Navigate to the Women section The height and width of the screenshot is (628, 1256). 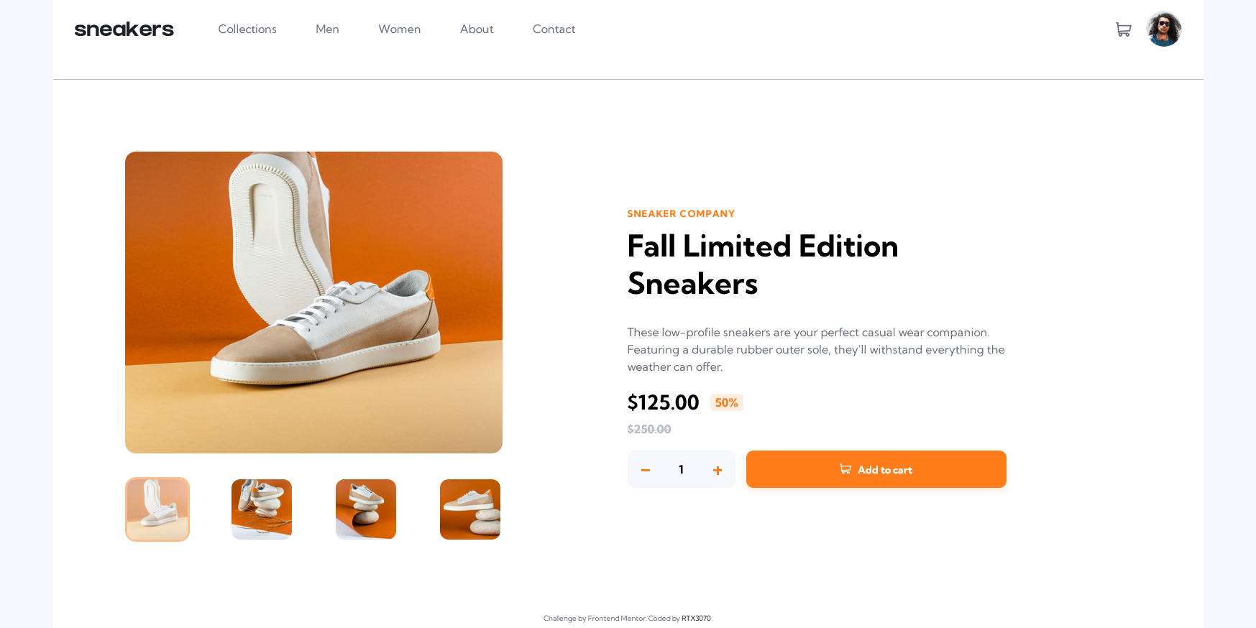[x=400, y=29]
